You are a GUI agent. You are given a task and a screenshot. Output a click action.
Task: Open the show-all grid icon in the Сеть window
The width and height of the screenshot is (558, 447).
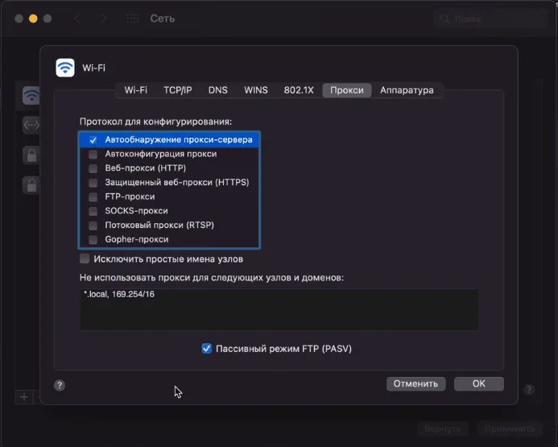[x=132, y=19]
